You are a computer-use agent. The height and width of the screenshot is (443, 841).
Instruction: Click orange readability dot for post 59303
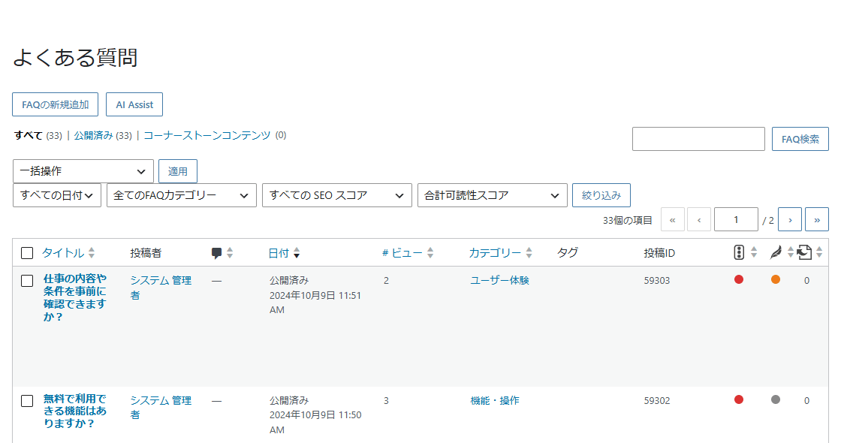(776, 279)
